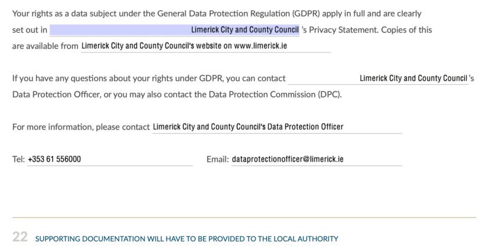Screen dimensions: 479x248
Task: Click the "are available from" website field
Action: 206,46
